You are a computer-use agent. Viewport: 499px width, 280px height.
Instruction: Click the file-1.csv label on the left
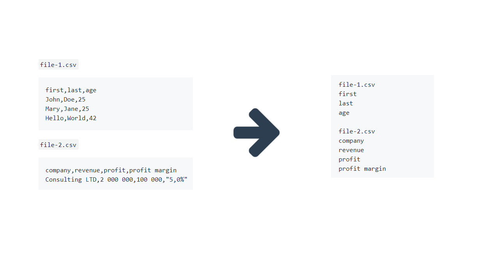[58, 65]
